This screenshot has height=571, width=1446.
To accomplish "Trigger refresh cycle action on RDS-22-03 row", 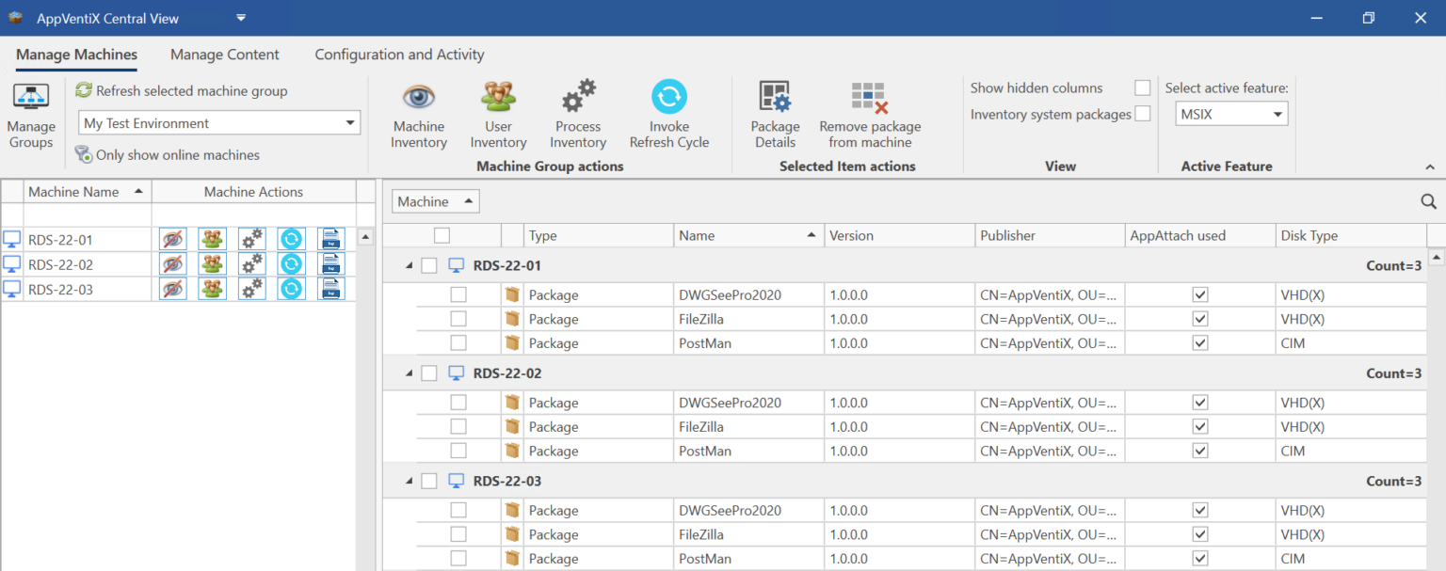I will 291,289.
